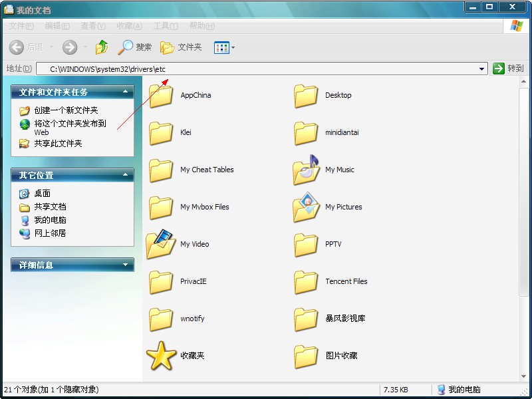Select the PPTV folder icon
Viewport: 532px width, 399px height.
click(x=306, y=245)
